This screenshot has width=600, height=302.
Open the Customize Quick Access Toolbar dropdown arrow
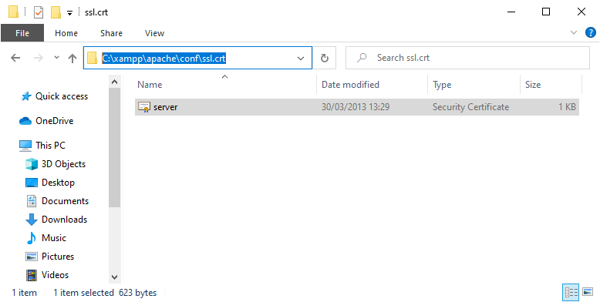(x=69, y=12)
